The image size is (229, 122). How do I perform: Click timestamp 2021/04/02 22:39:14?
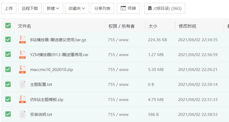pyautogui.click(x=198, y=85)
